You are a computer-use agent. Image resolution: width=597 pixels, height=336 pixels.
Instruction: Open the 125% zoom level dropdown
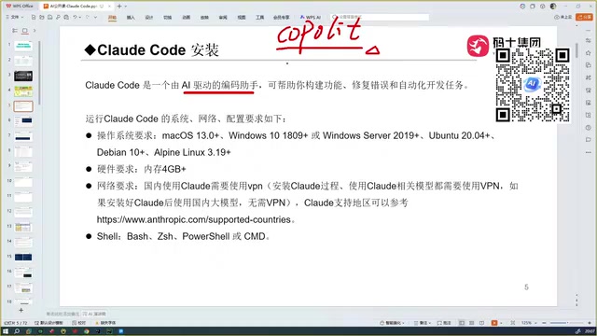pos(529,323)
